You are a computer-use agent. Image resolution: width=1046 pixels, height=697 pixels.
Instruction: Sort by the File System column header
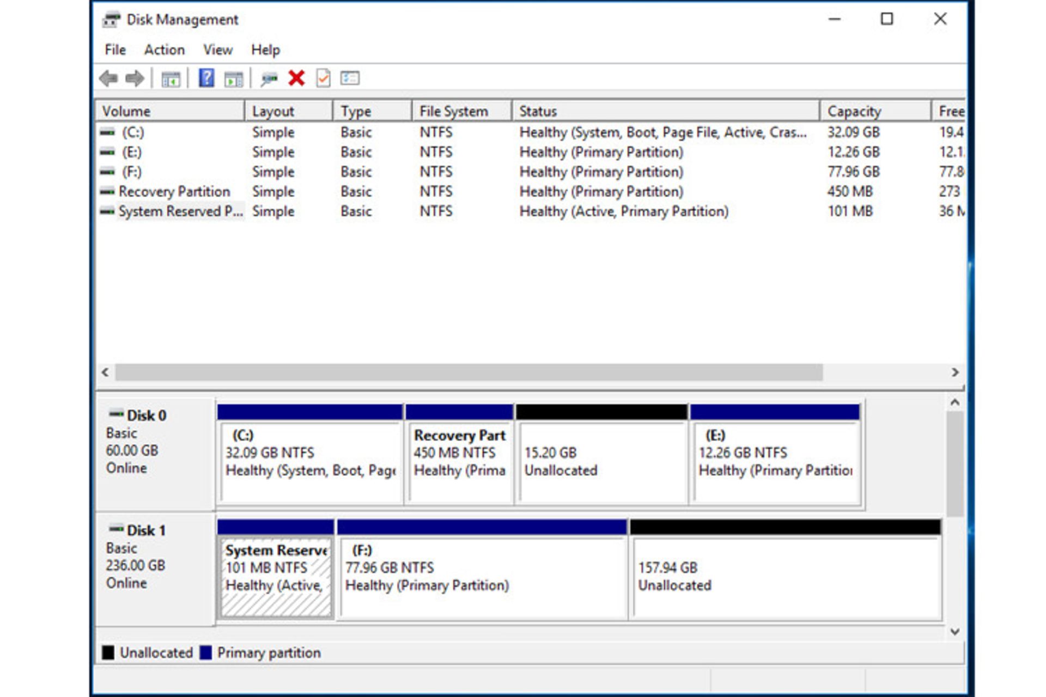point(453,111)
